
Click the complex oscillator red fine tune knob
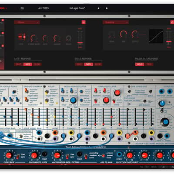click(106, 100)
